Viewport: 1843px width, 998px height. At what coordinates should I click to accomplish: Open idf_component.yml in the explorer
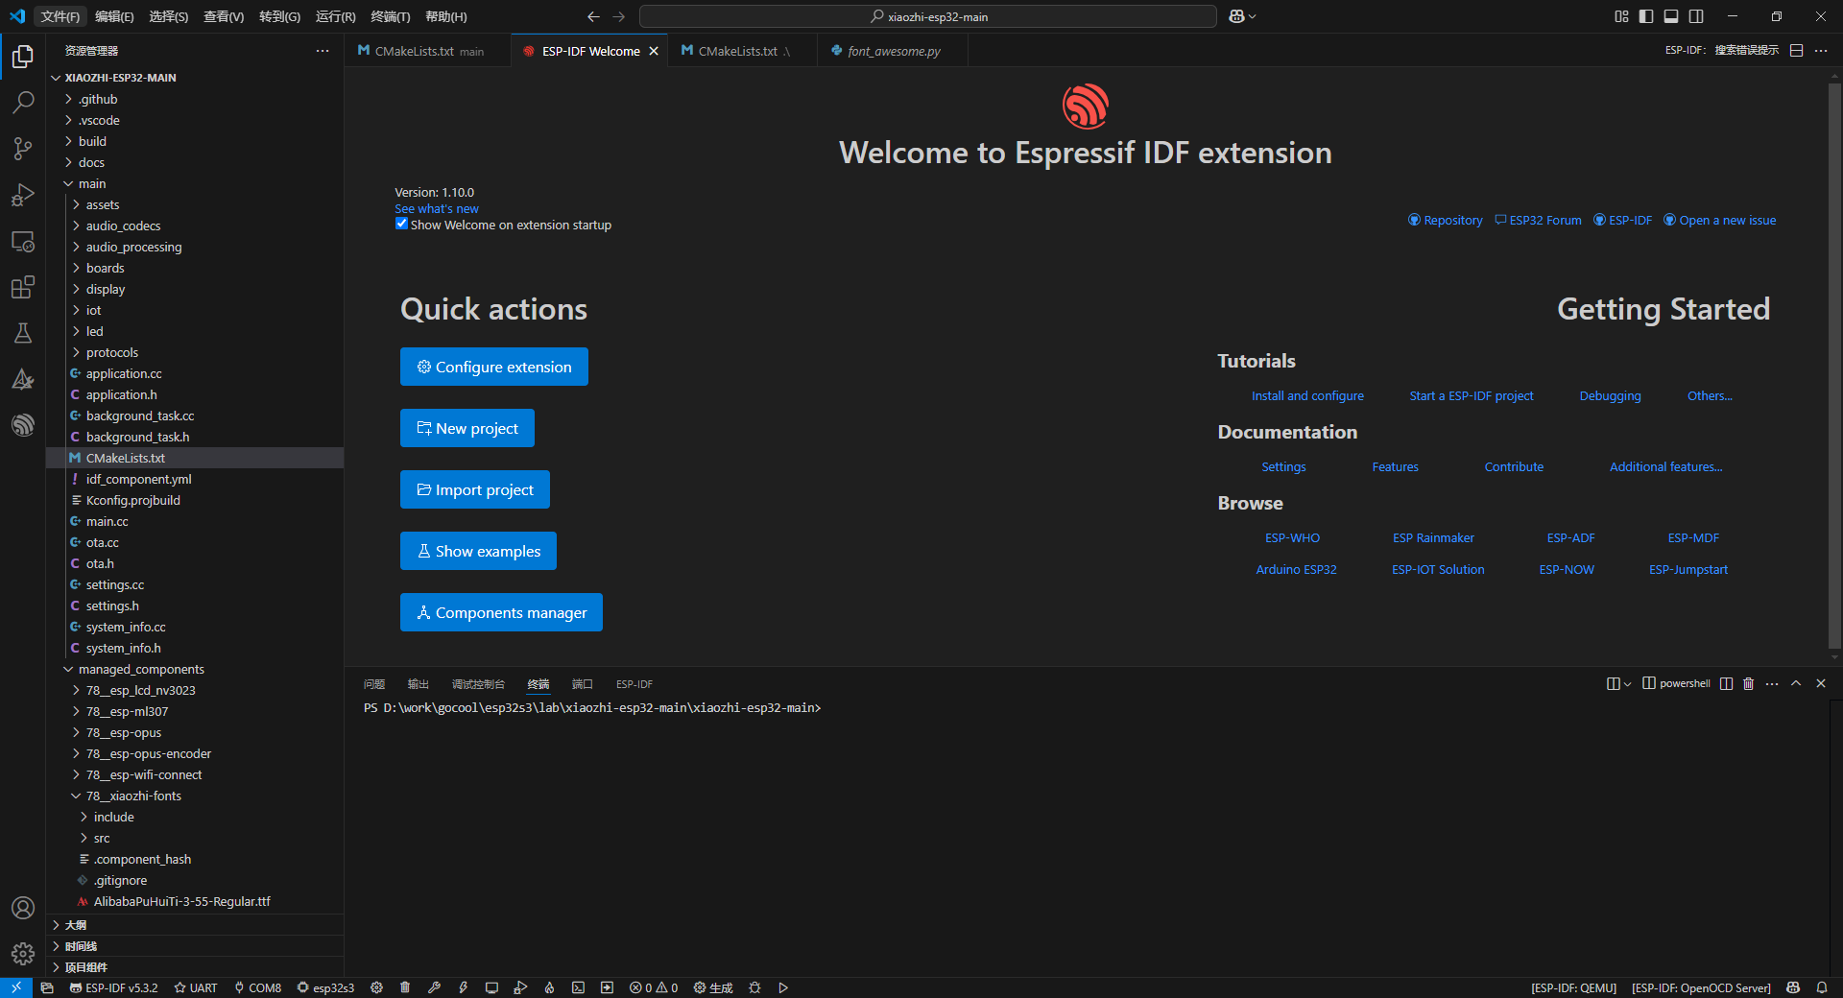tap(195, 479)
